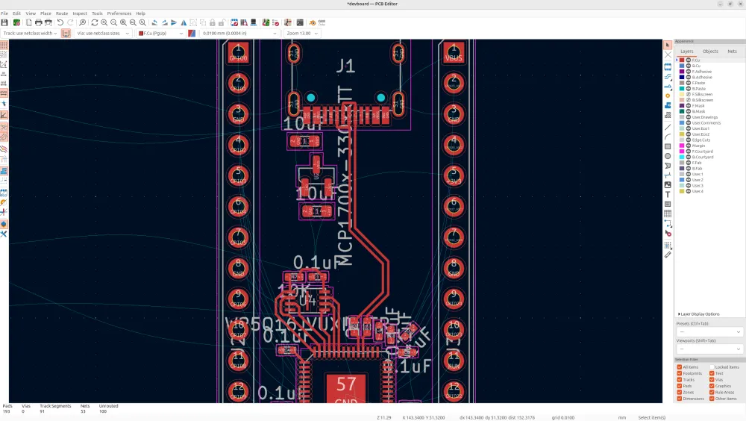746x421 pixels.
Task: Select the B.Cu layer row
Action: coord(696,66)
